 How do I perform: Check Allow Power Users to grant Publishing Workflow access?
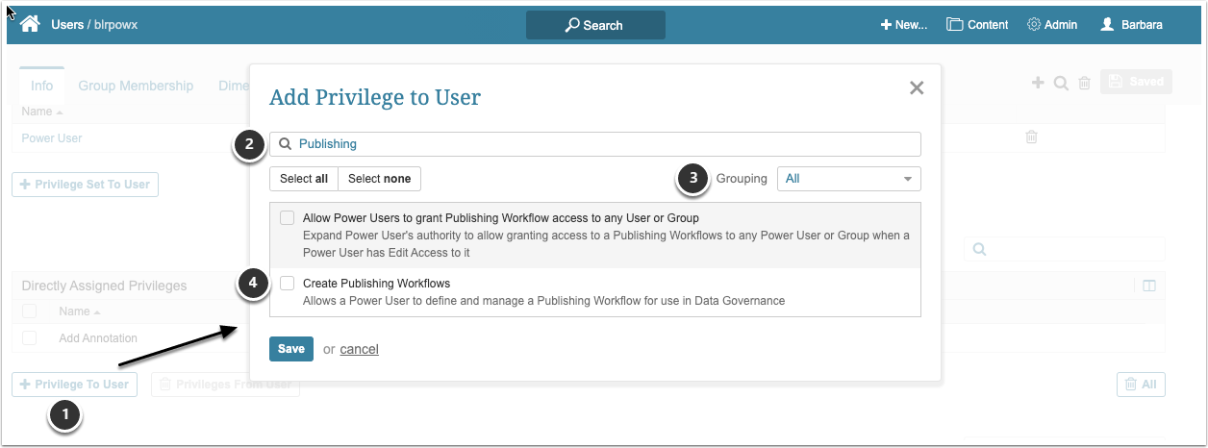[287, 218]
